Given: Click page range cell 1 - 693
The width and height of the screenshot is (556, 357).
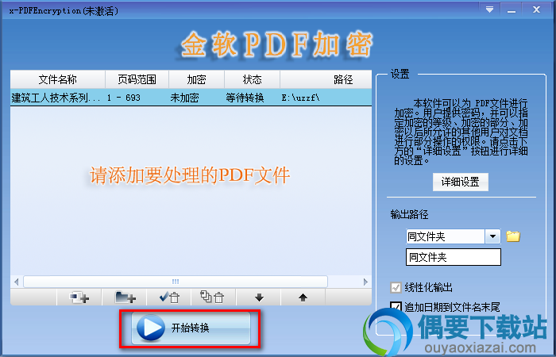Looking at the screenshot, I should point(124,98).
